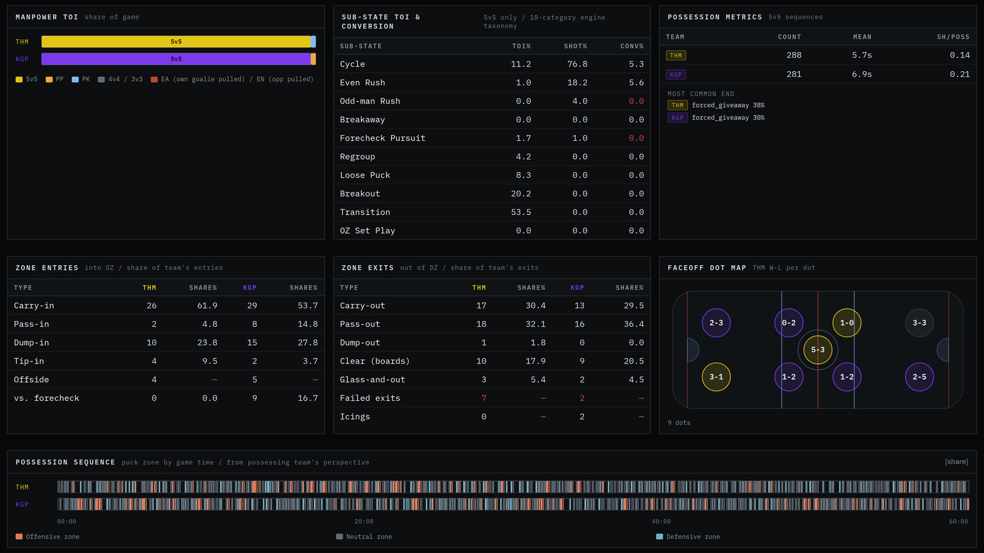
Task: Select the 3-1 faceoff dot
Action: point(716,377)
